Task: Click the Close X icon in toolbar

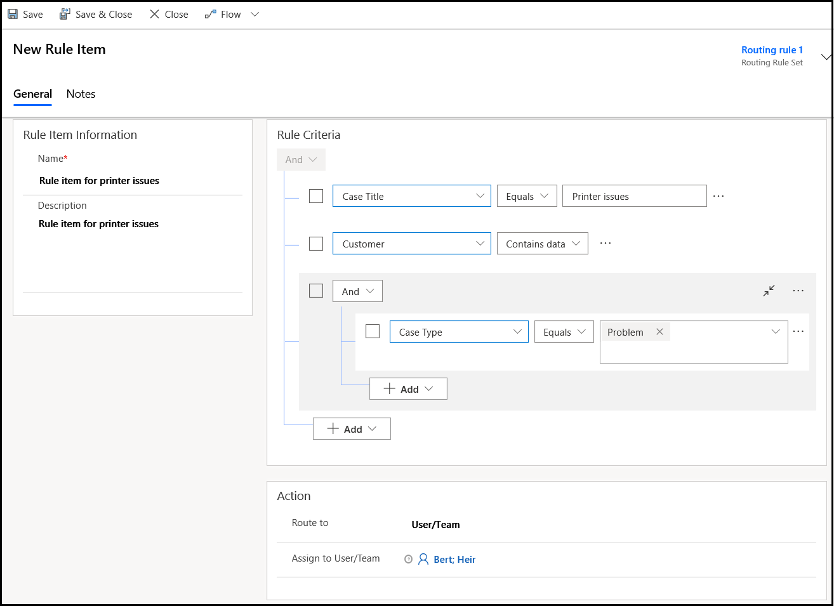Action: pyautogui.click(x=154, y=14)
